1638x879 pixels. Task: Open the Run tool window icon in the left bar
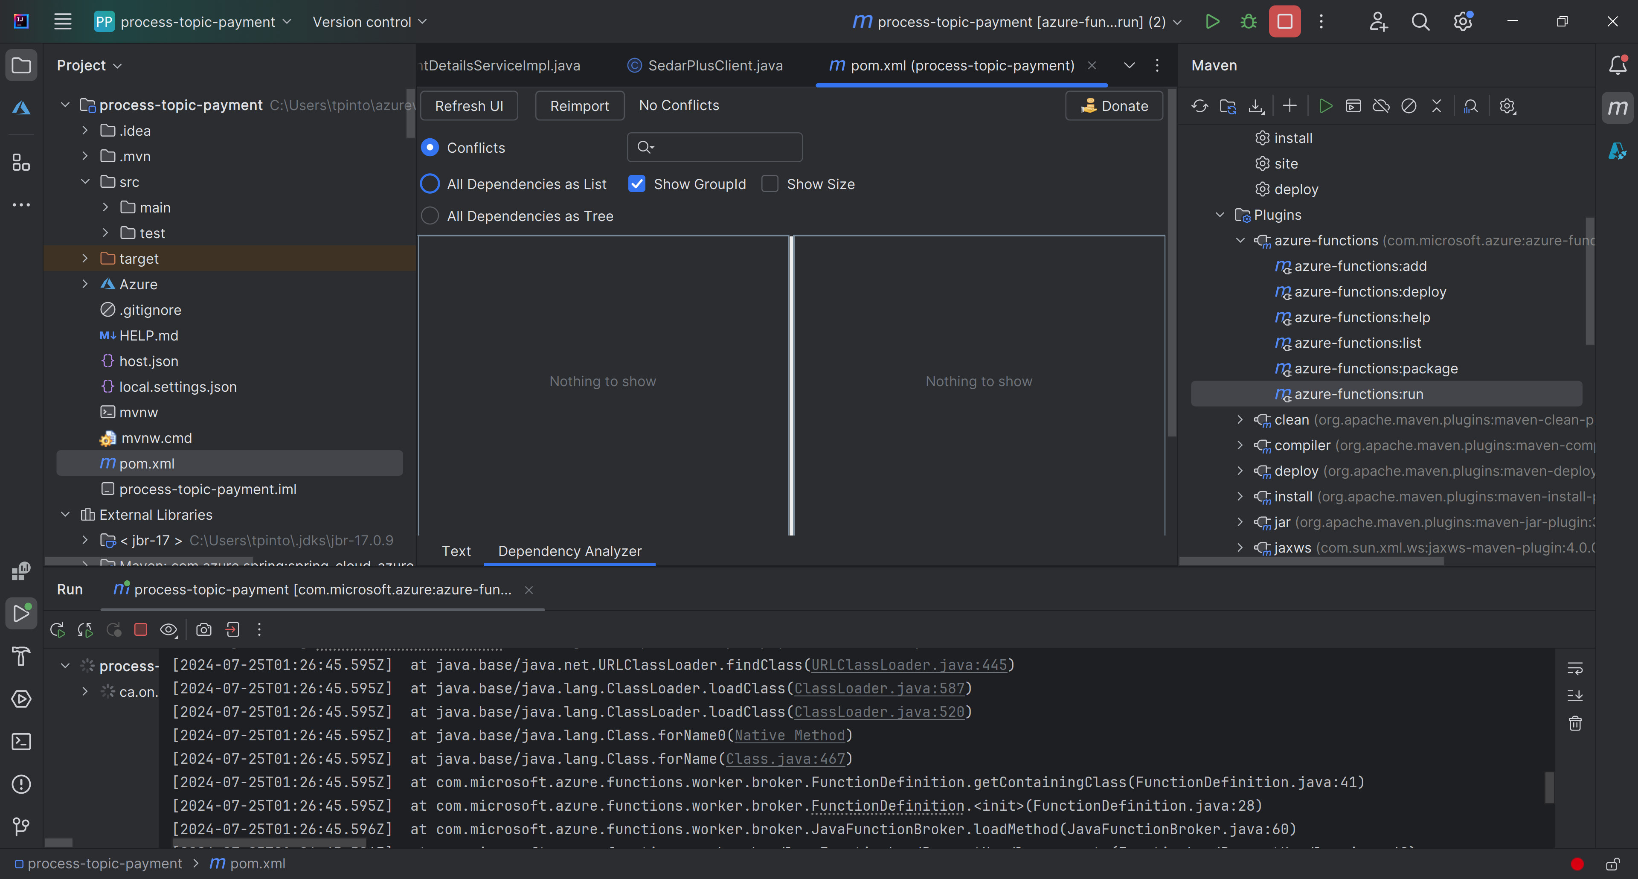point(21,613)
